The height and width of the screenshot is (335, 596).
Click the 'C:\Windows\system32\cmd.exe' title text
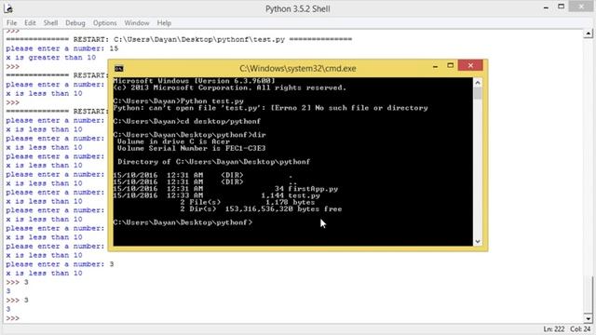tap(298, 69)
